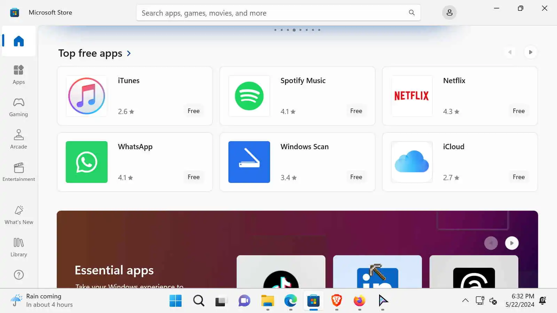Select the Netflix title text

(x=454, y=81)
